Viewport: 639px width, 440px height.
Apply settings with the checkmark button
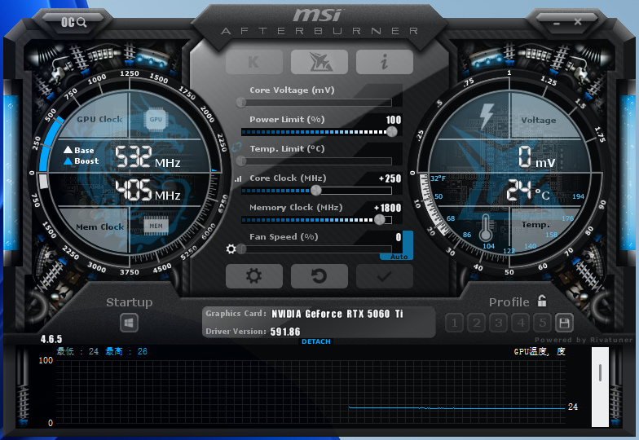point(385,276)
